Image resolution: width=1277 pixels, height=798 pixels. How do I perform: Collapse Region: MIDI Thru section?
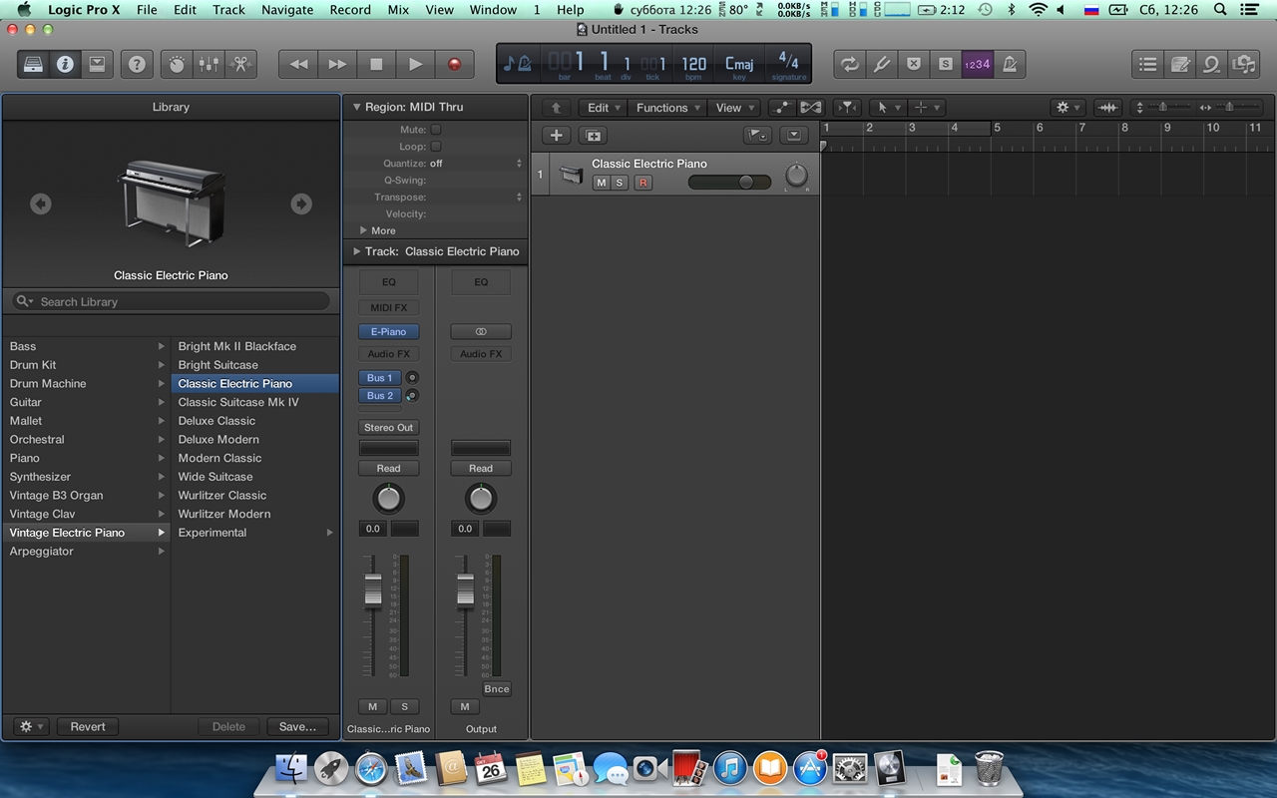tap(357, 107)
